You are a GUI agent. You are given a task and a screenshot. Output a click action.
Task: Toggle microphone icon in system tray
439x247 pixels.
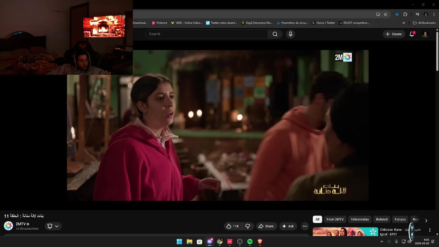point(396,242)
